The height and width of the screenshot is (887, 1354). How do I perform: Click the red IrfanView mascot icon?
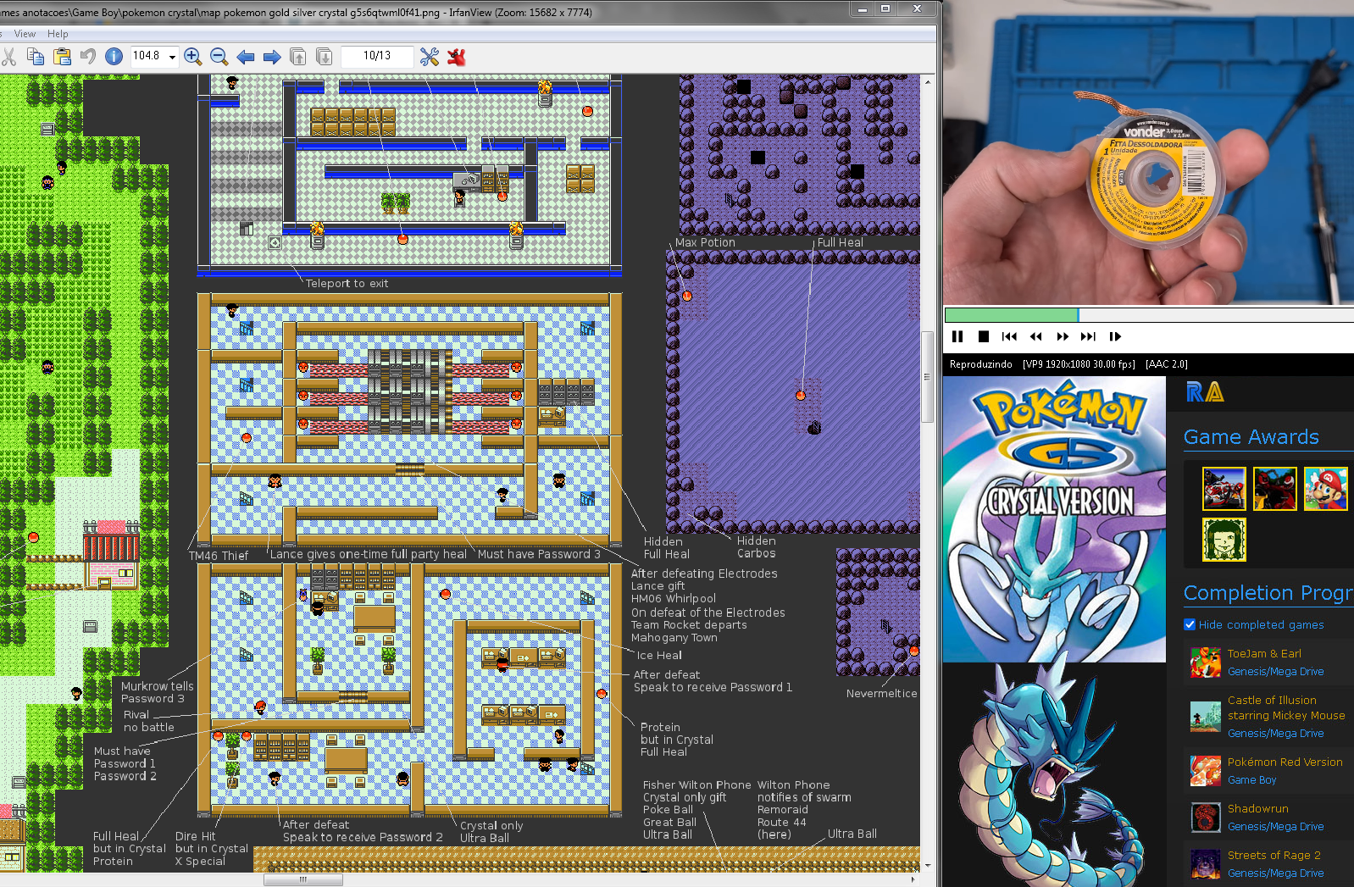coord(457,57)
